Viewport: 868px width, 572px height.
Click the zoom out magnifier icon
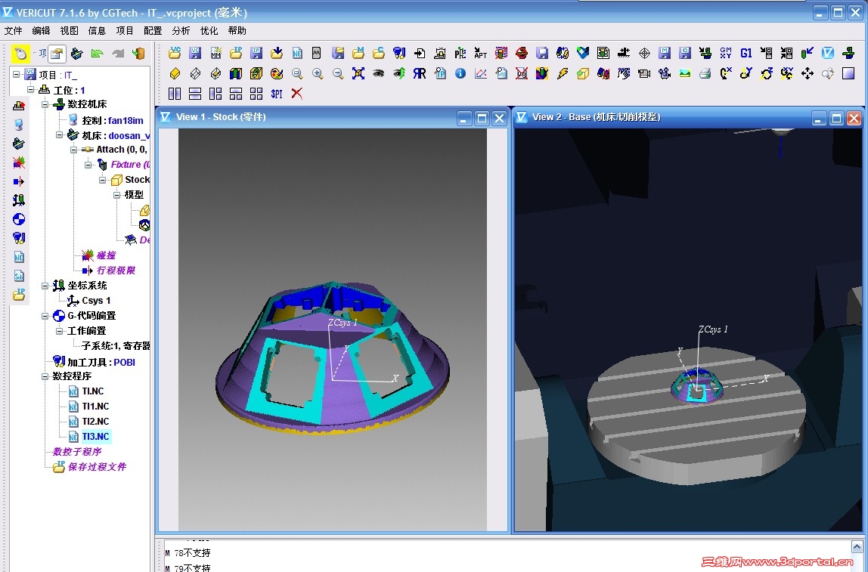point(338,73)
